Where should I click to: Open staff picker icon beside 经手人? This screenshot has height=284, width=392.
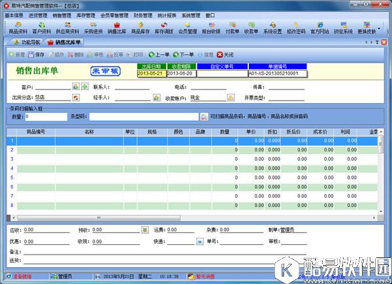[x=157, y=97]
